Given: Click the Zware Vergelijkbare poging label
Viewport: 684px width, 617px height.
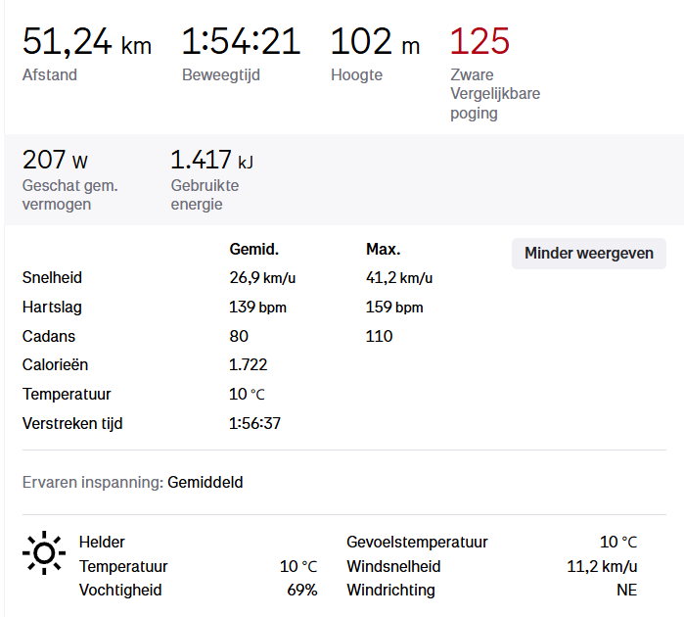Looking at the screenshot, I should [x=494, y=94].
